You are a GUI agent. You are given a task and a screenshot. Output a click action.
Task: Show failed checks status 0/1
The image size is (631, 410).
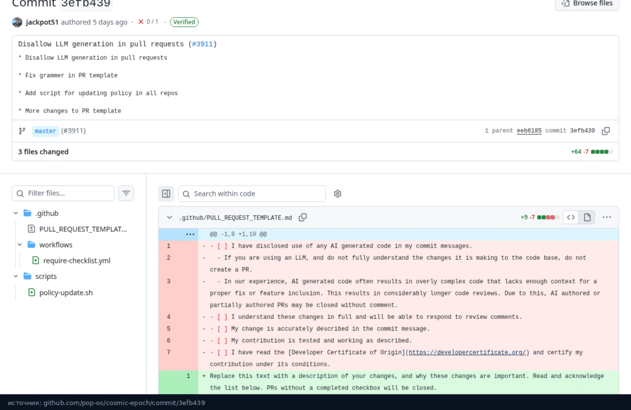[x=148, y=22]
